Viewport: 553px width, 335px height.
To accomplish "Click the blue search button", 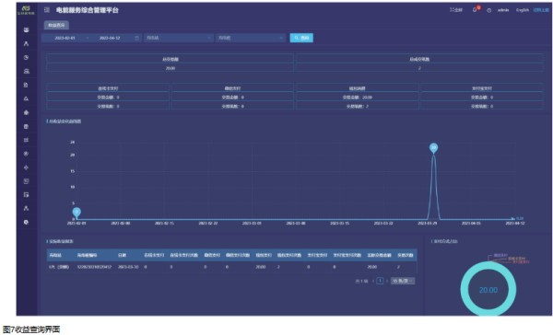I will [301, 38].
